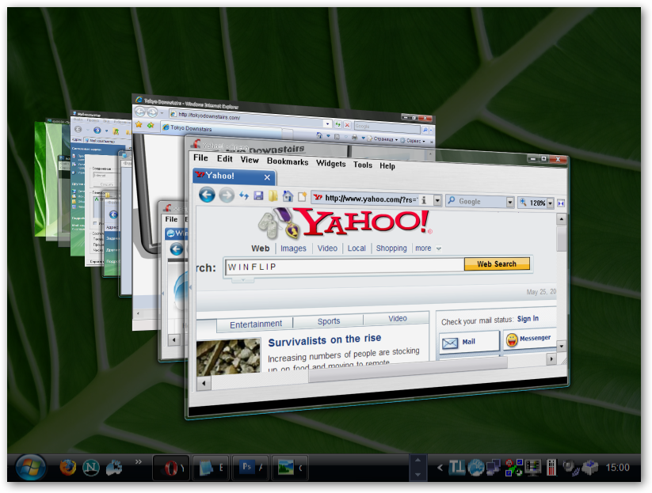652x493 pixels.
Task: Click the picture viewer taskbar button
Action: (290, 468)
